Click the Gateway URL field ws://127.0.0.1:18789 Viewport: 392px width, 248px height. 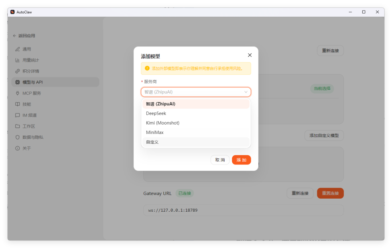243,210
